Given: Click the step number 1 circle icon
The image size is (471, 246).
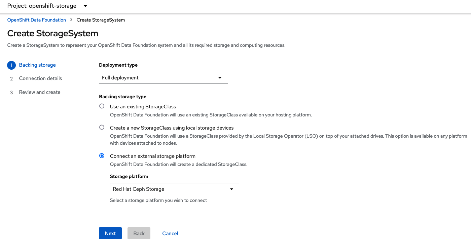Looking at the screenshot, I should pyautogui.click(x=11, y=65).
